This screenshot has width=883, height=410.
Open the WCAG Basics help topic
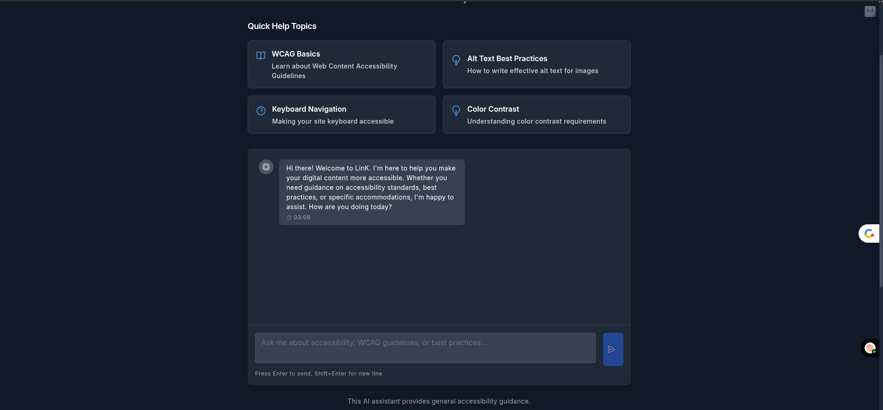tap(342, 64)
